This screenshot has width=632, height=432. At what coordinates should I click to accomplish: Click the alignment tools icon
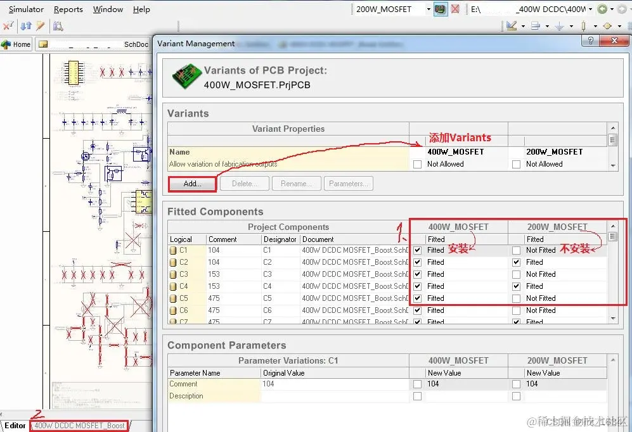(535, 26)
